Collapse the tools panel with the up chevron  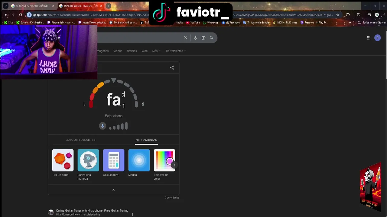(x=114, y=190)
